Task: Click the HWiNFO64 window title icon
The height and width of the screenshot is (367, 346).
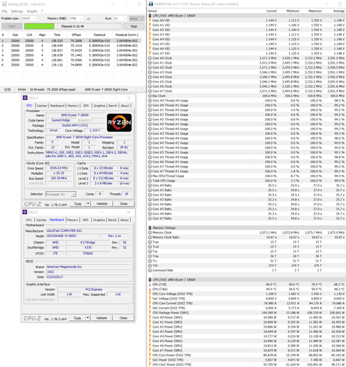Action: click(151, 4)
